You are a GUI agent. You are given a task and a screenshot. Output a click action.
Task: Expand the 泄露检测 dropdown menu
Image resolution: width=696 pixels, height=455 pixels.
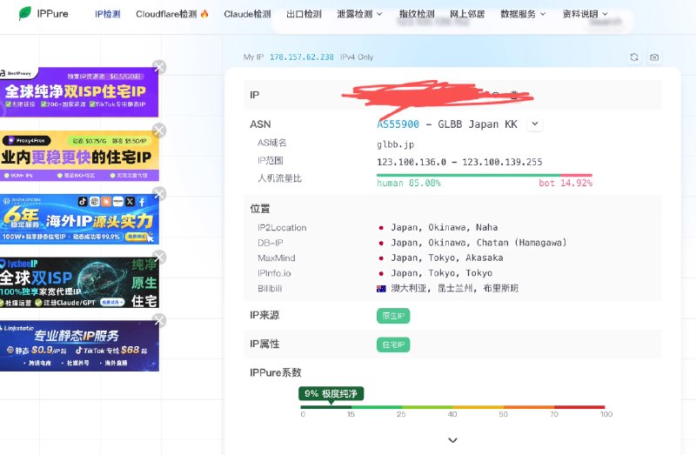coord(359,14)
